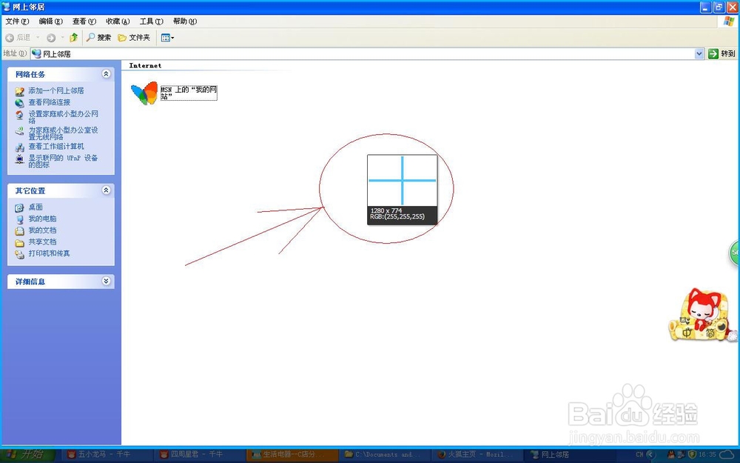Viewport: 740px width, 463px height.
Task: Open the 文件 menu
Action: coord(17,21)
